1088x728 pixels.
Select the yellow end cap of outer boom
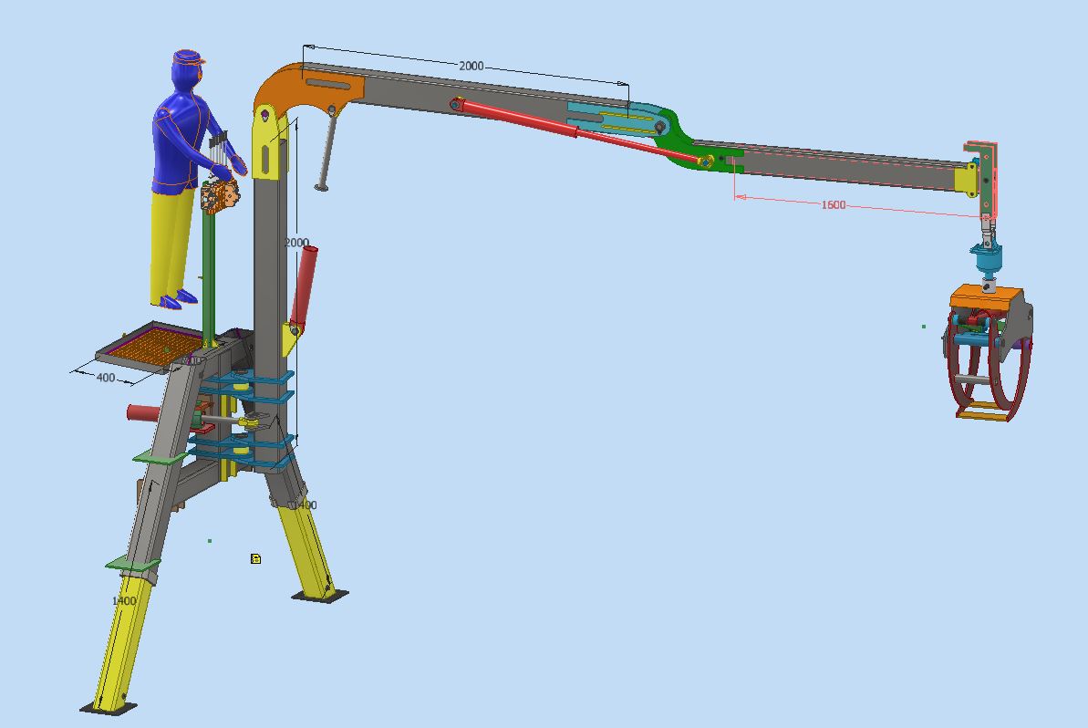(x=965, y=179)
